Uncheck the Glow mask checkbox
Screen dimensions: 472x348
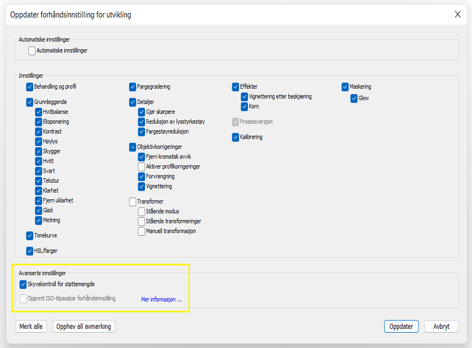coord(354,98)
